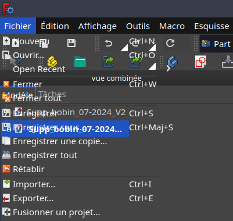Choose Rétablir to revert the document
This screenshot has width=233, height=221.
(79, 169)
